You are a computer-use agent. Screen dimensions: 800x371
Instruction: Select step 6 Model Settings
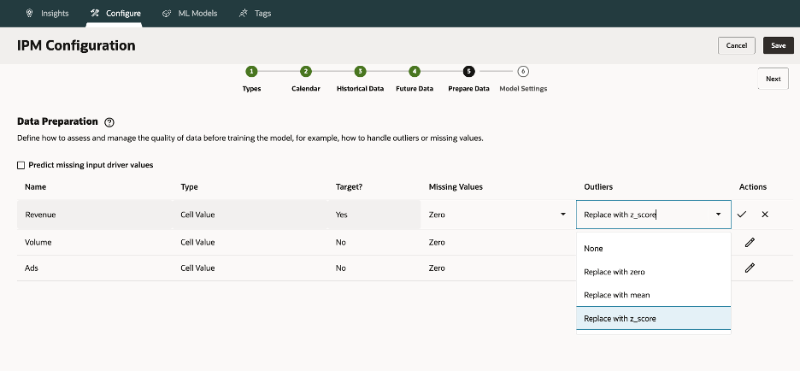click(x=523, y=72)
